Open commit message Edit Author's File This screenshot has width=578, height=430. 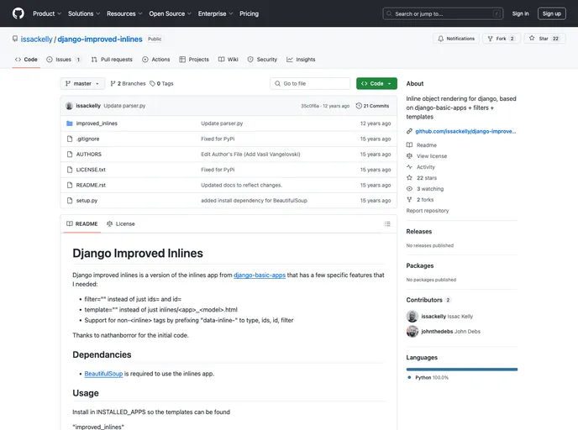coord(250,155)
